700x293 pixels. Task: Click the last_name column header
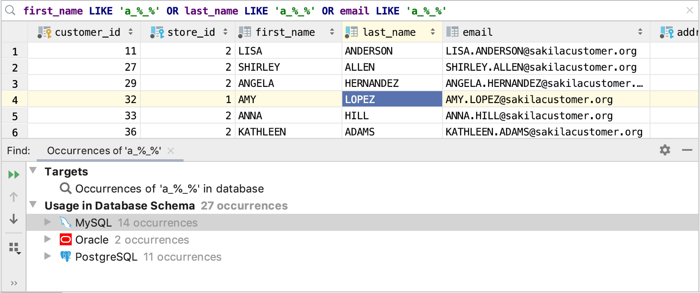[x=392, y=32]
